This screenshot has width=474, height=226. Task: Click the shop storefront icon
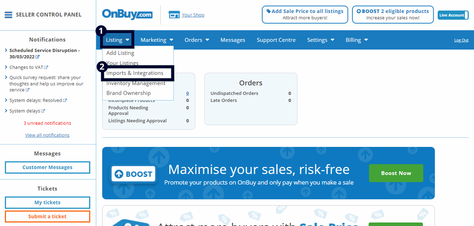(x=174, y=15)
